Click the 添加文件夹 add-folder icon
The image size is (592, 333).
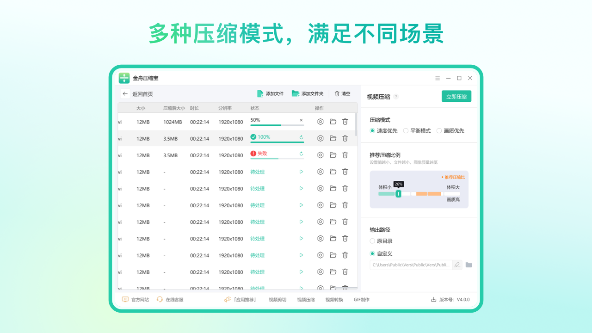point(296,93)
